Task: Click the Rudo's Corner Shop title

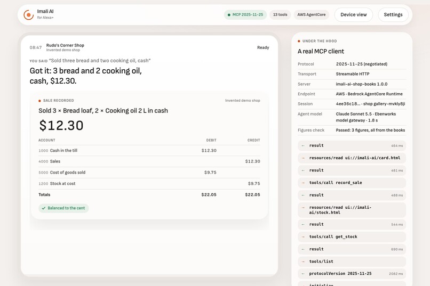Action: 65,45
